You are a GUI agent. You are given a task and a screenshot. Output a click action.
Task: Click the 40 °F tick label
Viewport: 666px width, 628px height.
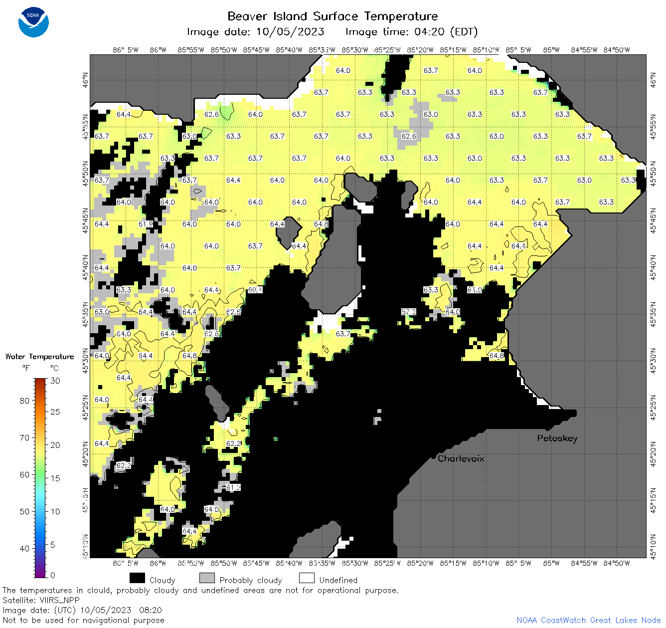[24, 548]
